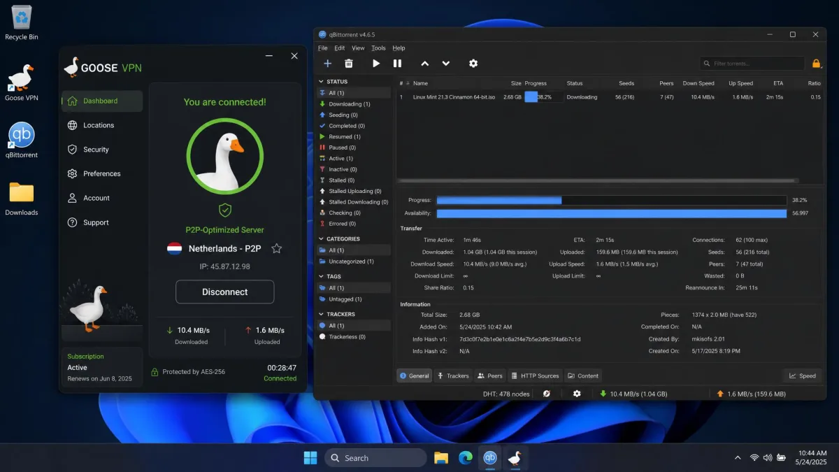Sort by the Name column header

pos(420,83)
